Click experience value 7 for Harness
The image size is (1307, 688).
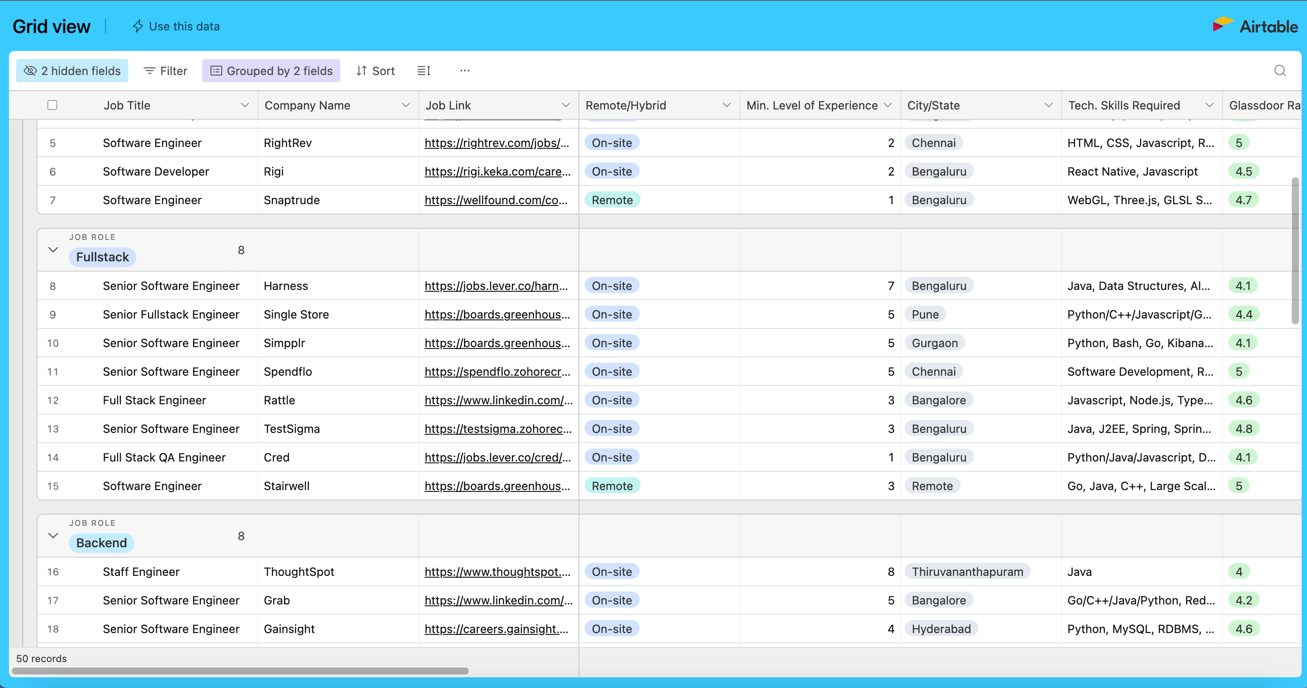(890, 286)
